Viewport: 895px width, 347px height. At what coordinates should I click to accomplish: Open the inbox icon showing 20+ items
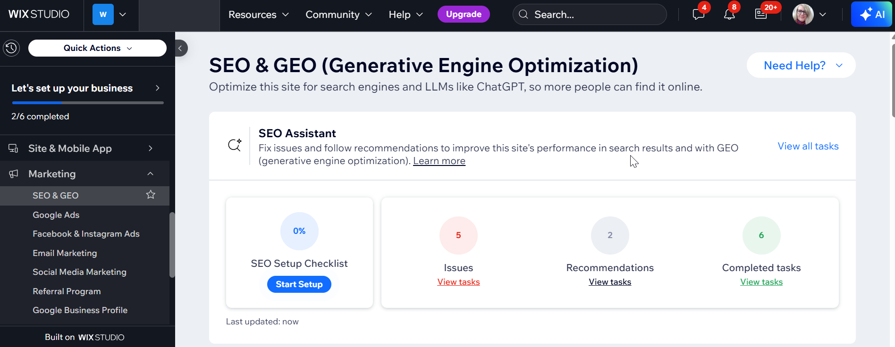[761, 14]
